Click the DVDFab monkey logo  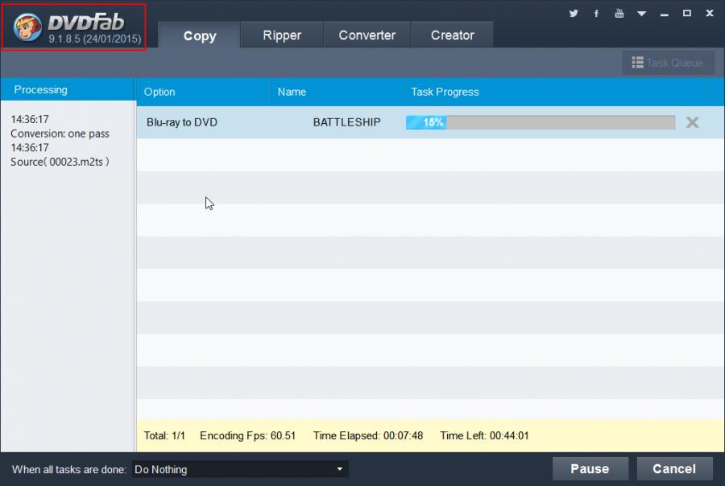coord(27,27)
